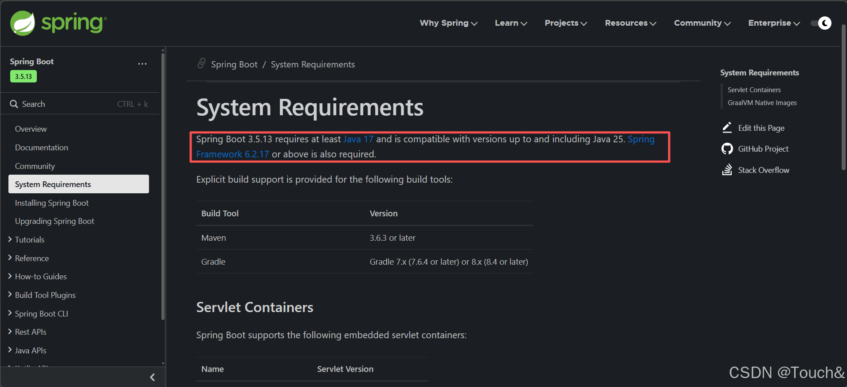Open the Projects dropdown menu

[x=566, y=23]
